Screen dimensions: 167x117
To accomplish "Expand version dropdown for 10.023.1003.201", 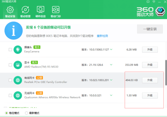I will pos(111,80).
